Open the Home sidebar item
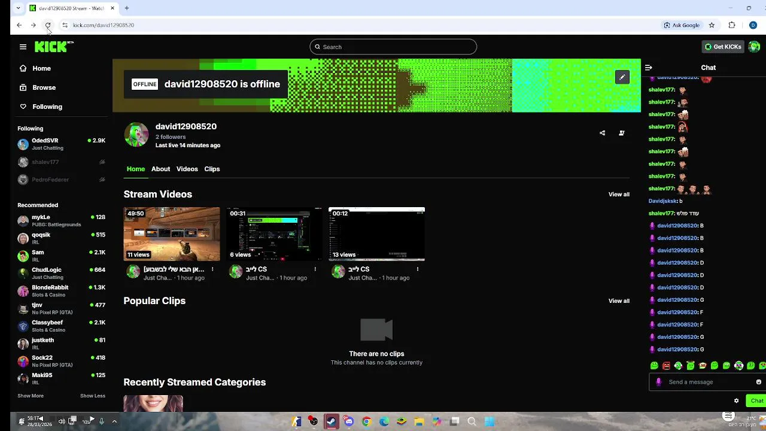The width and height of the screenshot is (766, 431). [42, 68]
